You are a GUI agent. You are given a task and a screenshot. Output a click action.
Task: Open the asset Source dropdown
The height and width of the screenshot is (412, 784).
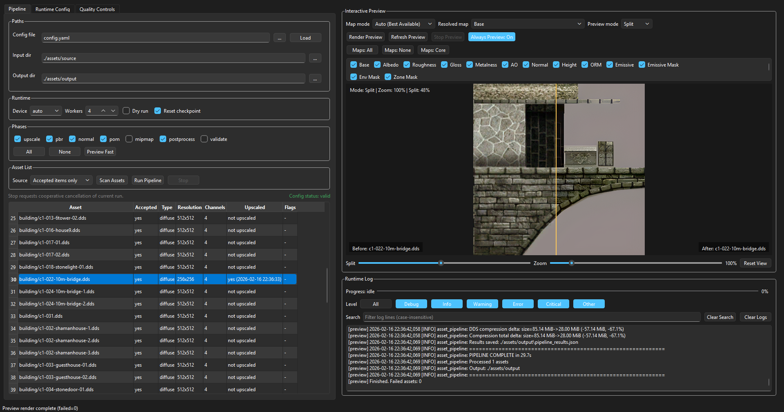(x=61, y=180)
